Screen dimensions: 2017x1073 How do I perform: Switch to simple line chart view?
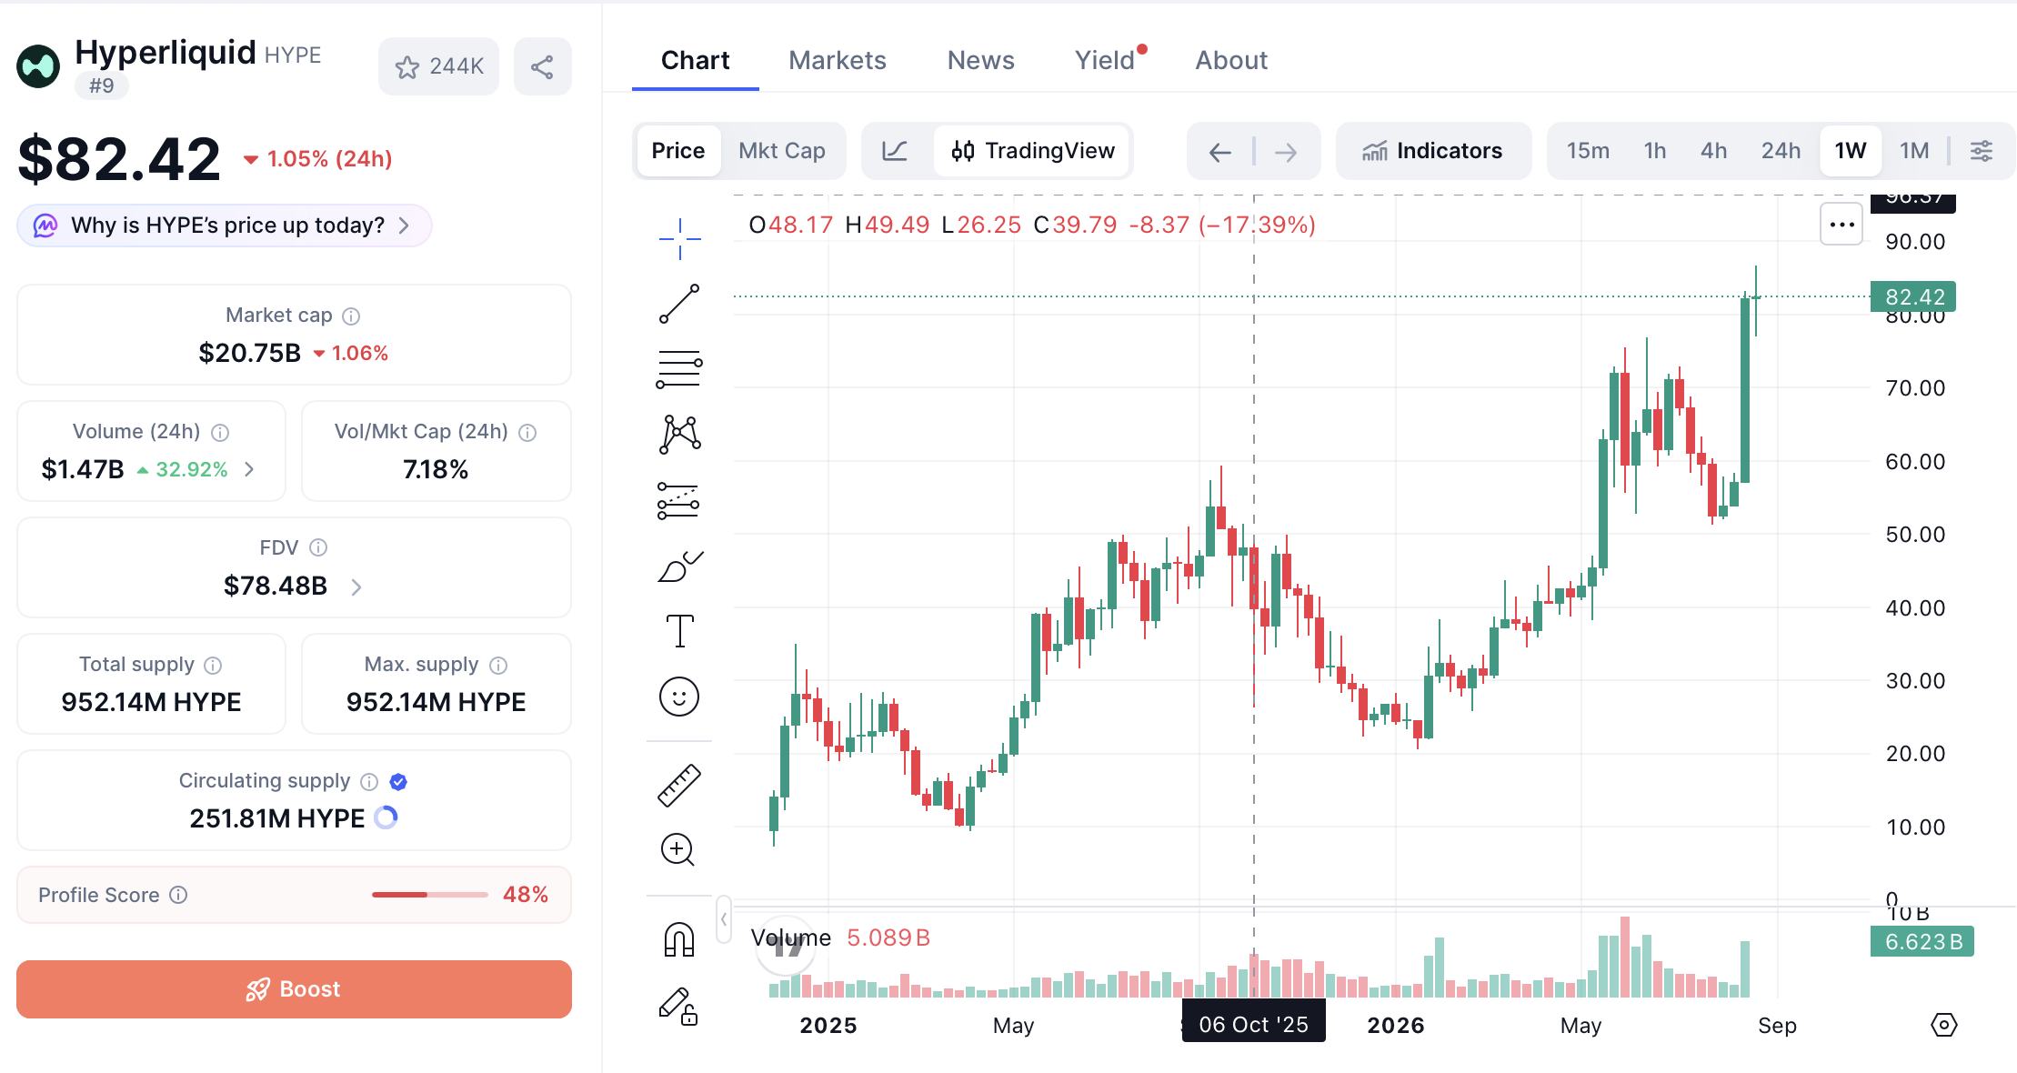[895, 151]
